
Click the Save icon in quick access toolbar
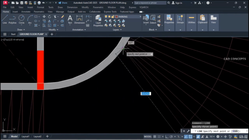pyautogui.click(x=22, y=3)
